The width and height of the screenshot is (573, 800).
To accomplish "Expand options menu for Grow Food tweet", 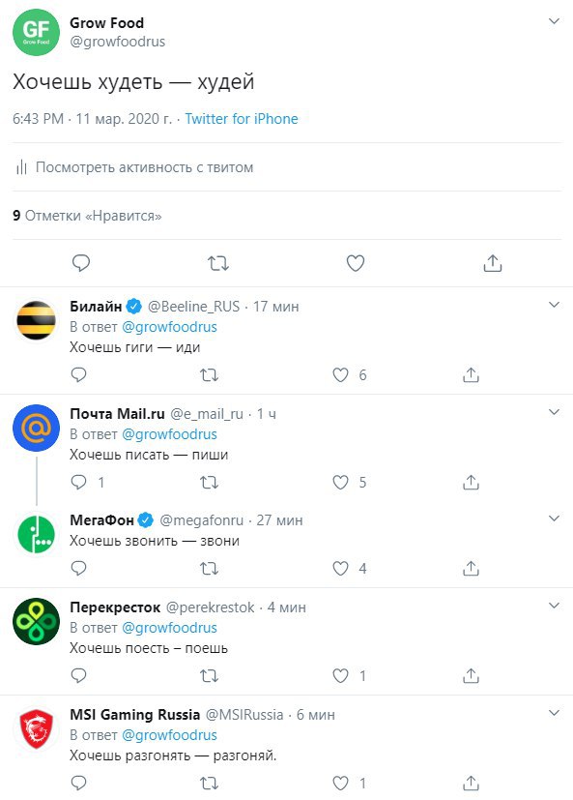I will [554, 21].
